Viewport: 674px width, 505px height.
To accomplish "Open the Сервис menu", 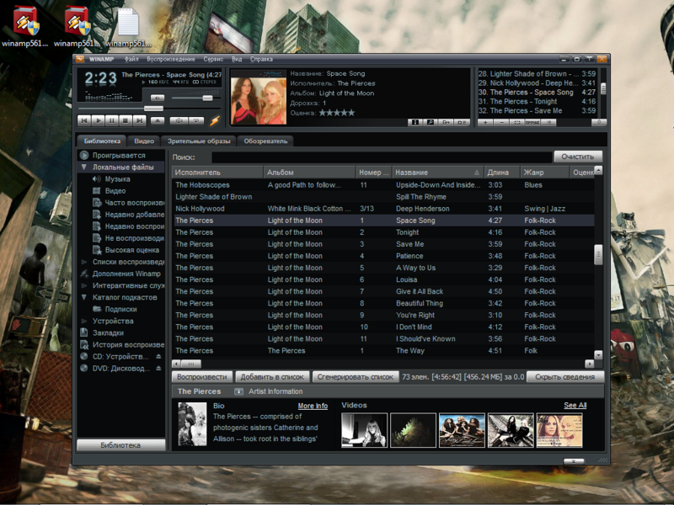I will 213,59.
